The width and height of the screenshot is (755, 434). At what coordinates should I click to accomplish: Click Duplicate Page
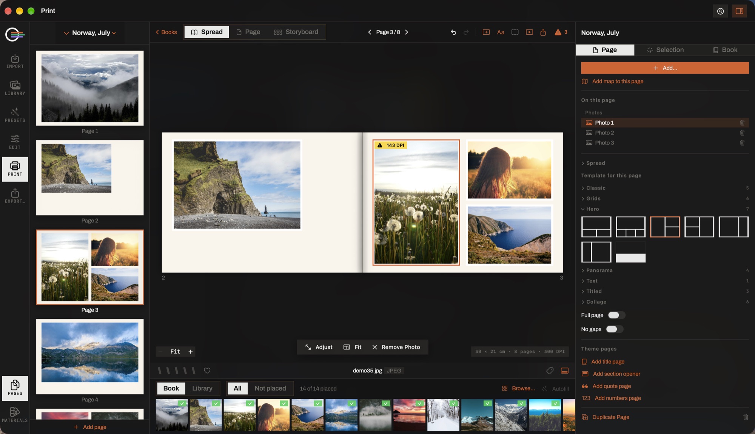point(606,417)
